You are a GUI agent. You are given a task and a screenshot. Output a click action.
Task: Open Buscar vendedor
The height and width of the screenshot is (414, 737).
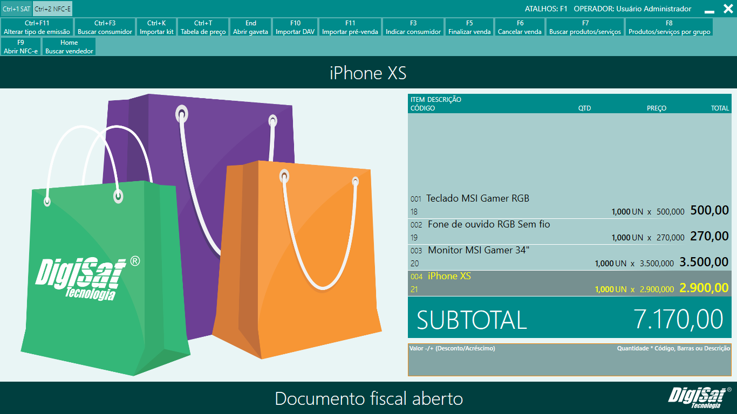[x=69, y=46]
